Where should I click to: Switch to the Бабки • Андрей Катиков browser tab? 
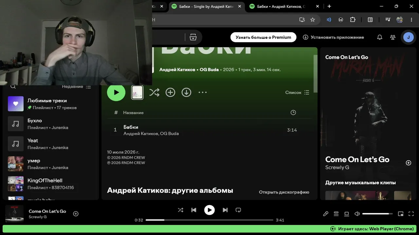(x=281, y=7)
